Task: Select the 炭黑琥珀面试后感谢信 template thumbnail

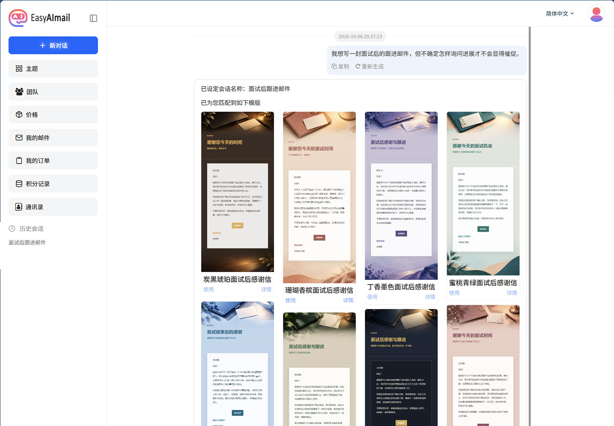Action: click(237, 192)
